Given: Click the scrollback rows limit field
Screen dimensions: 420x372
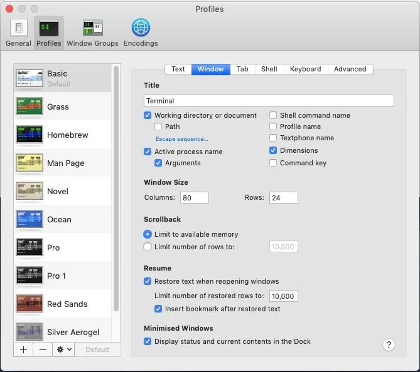Looking at the screenshot, I should (284, 247).
